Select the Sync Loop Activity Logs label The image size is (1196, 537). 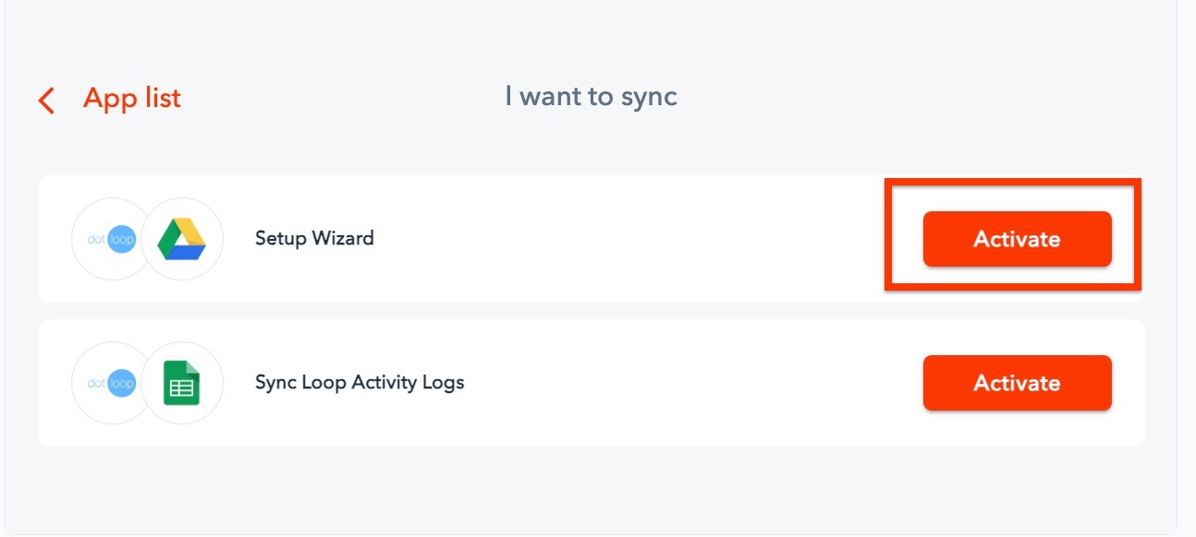pyautogui.click(x=360, y=382)
